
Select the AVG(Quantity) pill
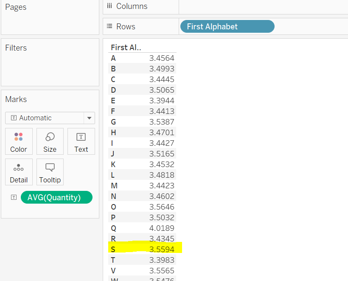coord(56,197)
